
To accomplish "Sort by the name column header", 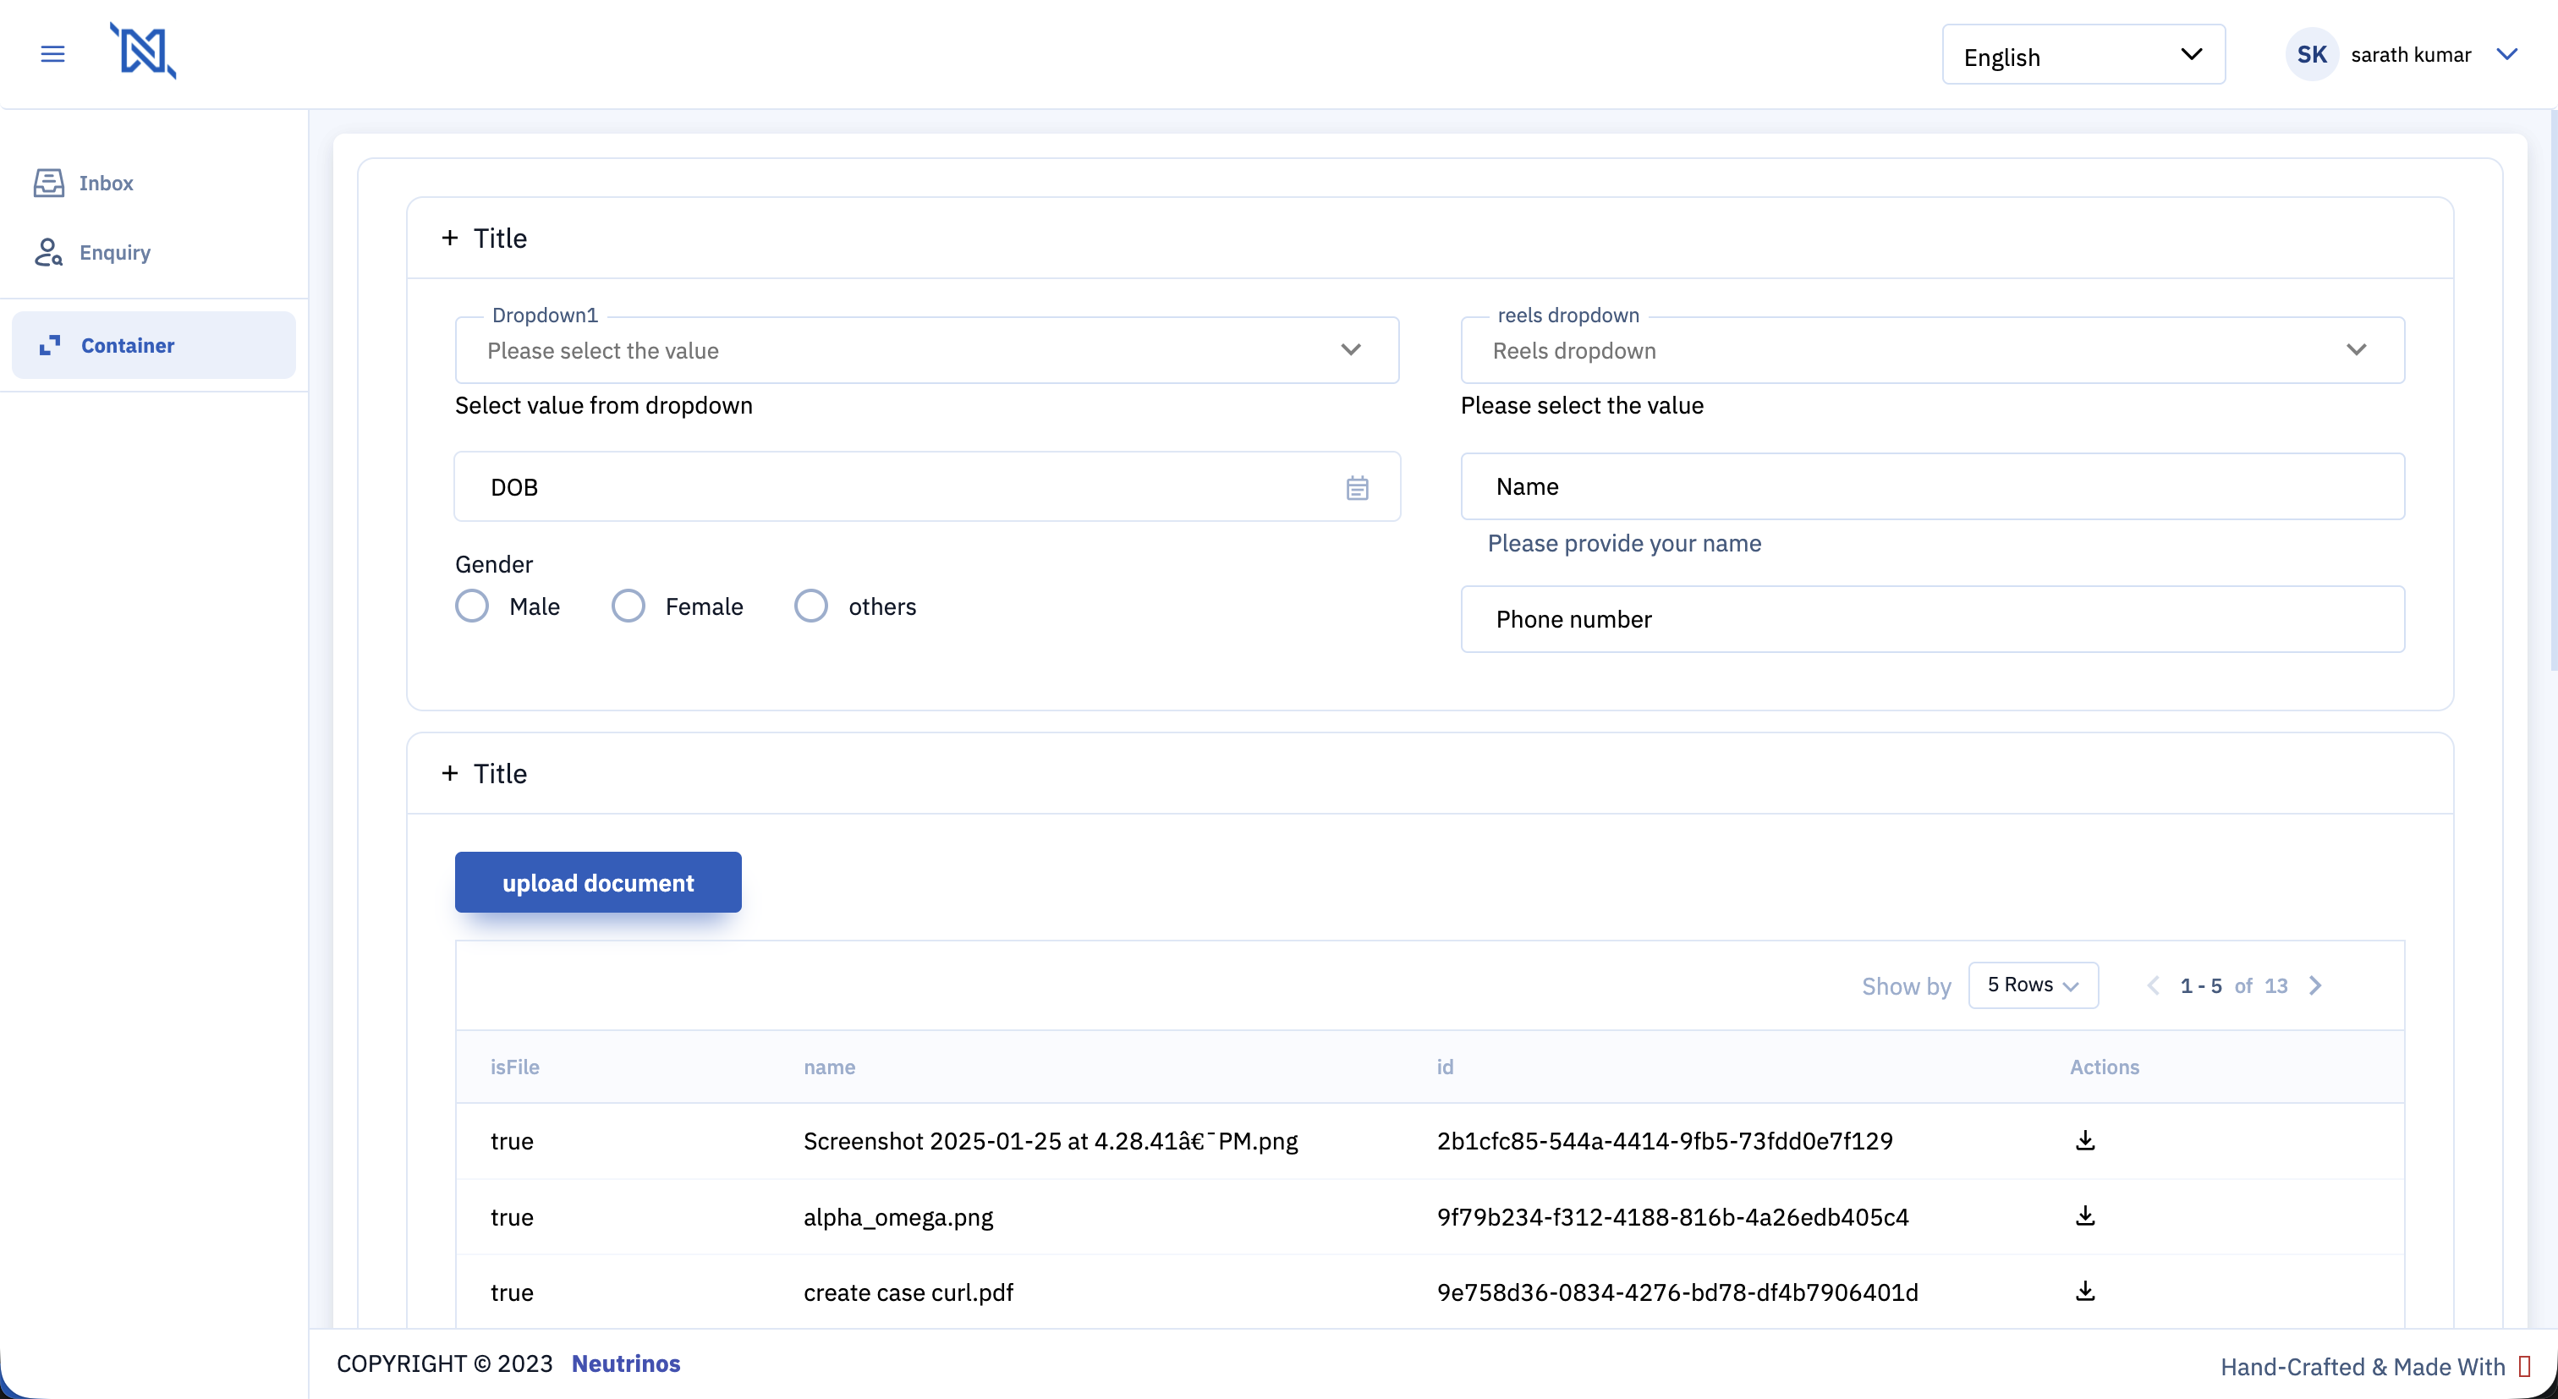I will (x=829, y=1067).
